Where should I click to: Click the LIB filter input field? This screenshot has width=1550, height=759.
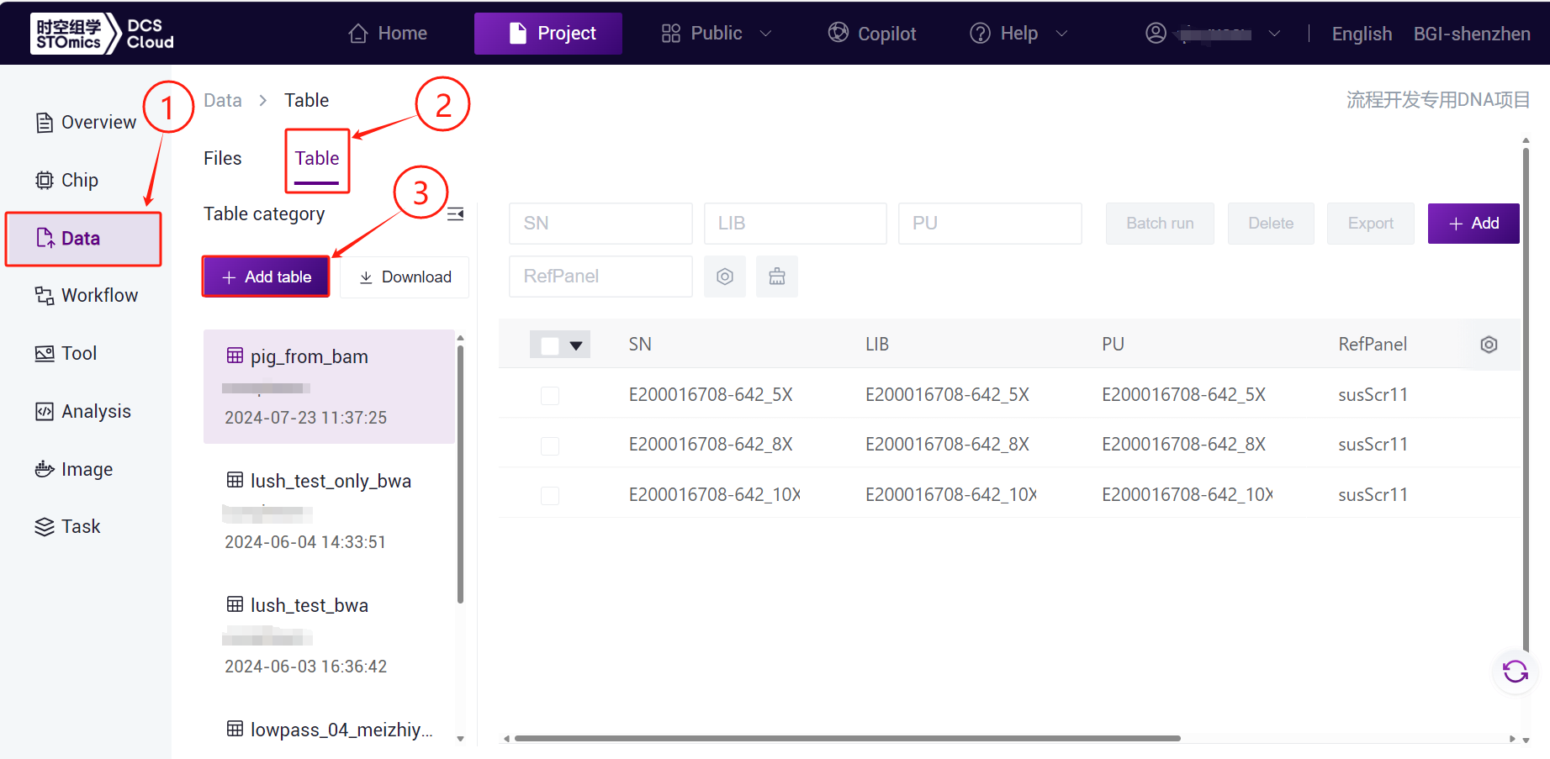tap(796, 224)
